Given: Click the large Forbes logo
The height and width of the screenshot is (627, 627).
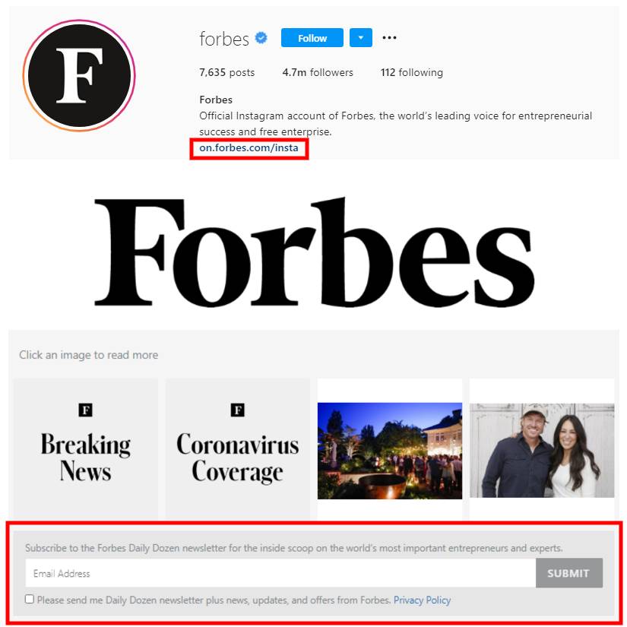Looking at the screenshot, I should click(x=315, y=252).
